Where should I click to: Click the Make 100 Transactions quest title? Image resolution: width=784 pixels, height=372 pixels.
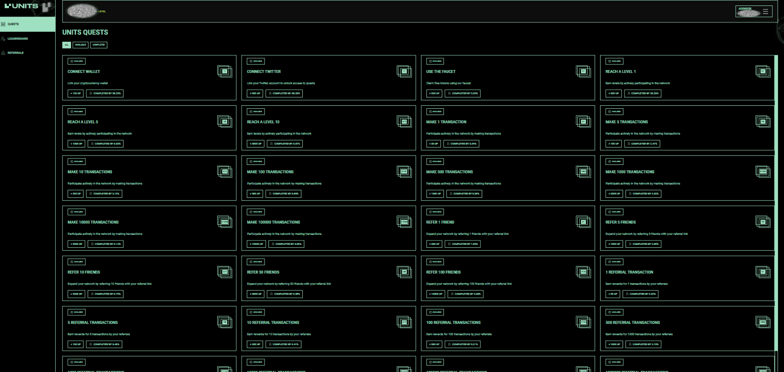point(270,172)
